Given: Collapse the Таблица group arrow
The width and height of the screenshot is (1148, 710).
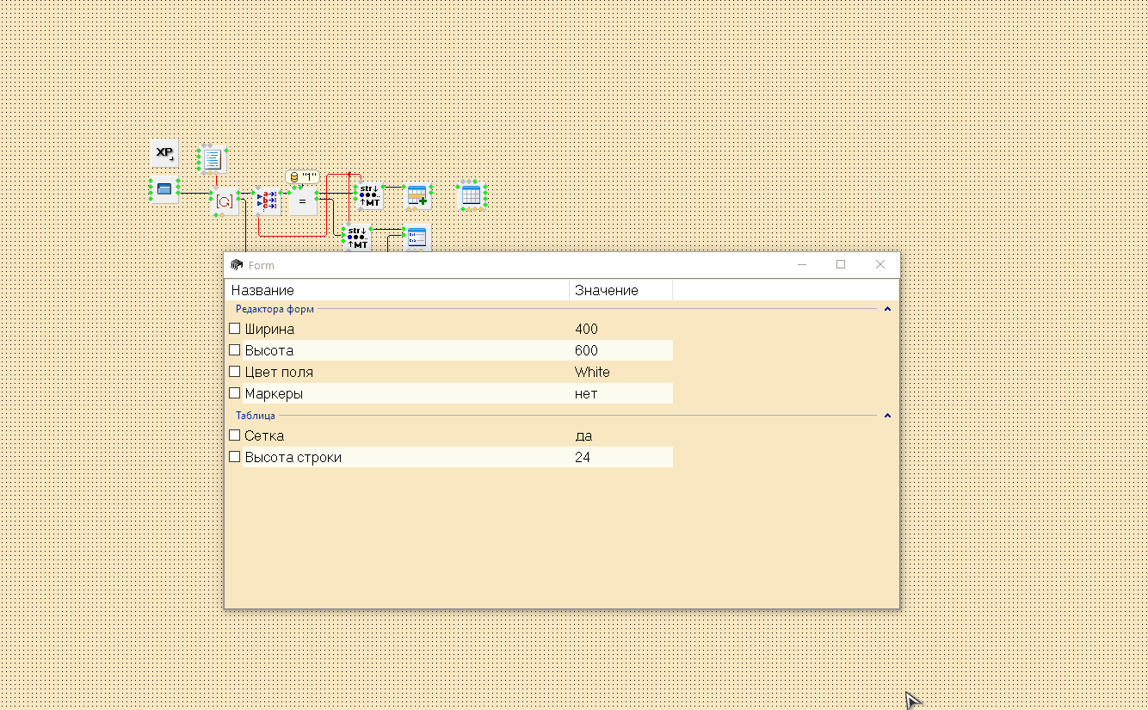Looking at the screenshot, I should coord(887,416).
